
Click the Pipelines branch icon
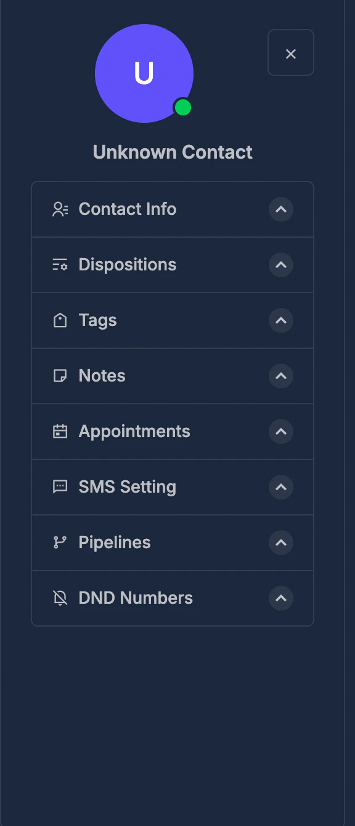60,543
